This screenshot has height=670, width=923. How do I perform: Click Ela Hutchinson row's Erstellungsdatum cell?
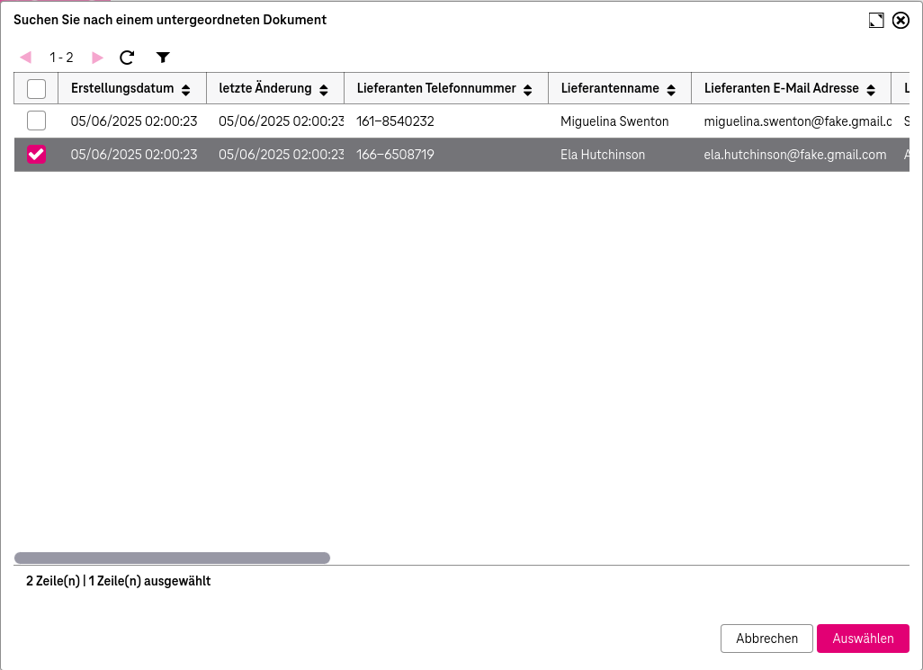[x=134, y=155]
